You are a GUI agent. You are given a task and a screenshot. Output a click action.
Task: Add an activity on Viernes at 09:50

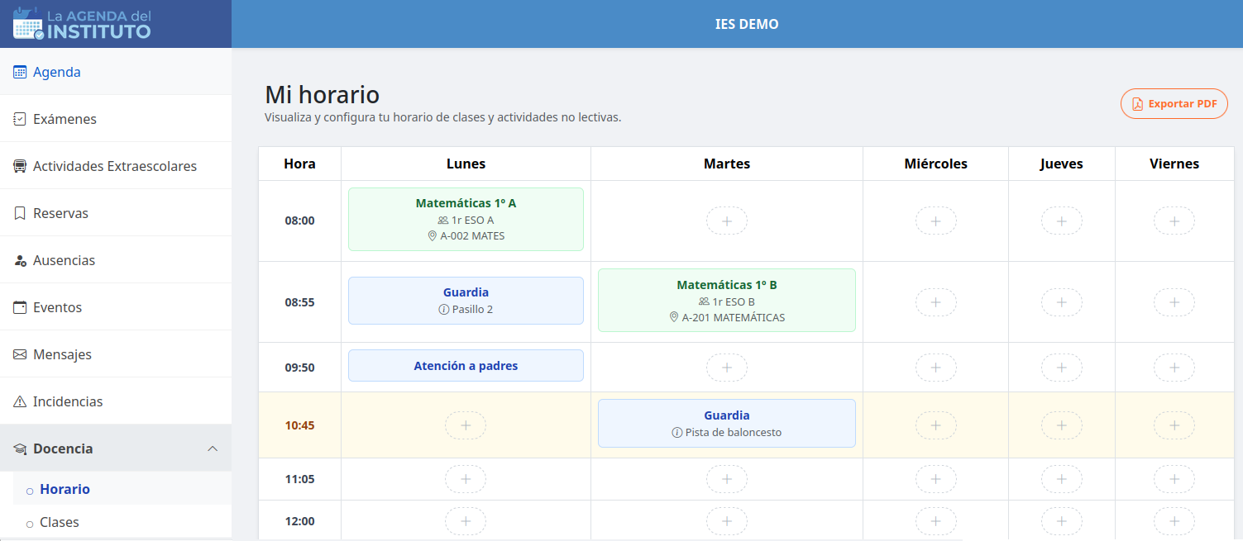[1174, 368]
